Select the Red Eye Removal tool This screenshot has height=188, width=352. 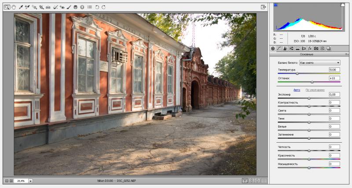point(62,7)
